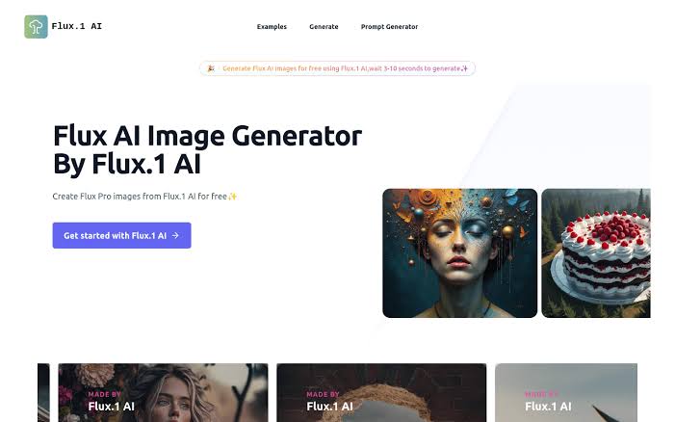The width and height of the screenshot is (675, 422).
Task: Click the Flux.1 AI mushroom logo icon
Action: tap(36, 27)
